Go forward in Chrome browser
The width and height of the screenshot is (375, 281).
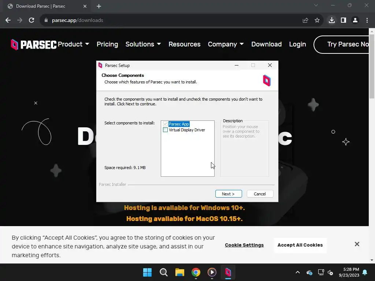coord(20,20)
